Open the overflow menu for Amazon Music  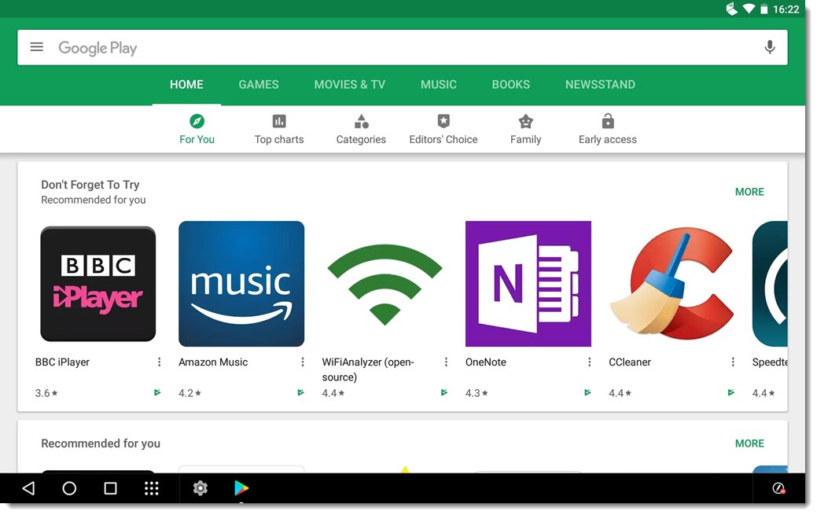pos(303,362)
